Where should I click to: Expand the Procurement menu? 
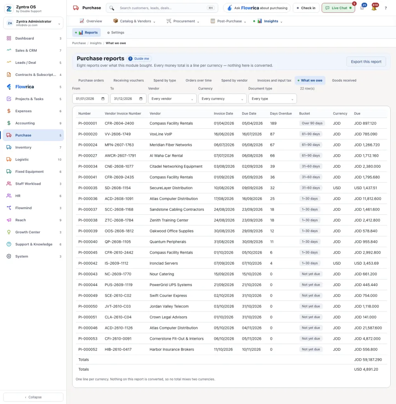183,21
